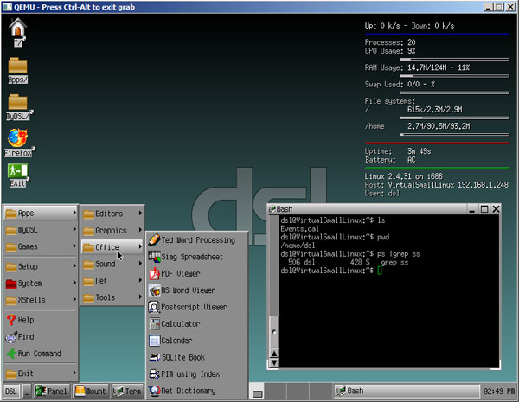
Task: Click the workspace pager's first desktop
Action: point(257,391)
